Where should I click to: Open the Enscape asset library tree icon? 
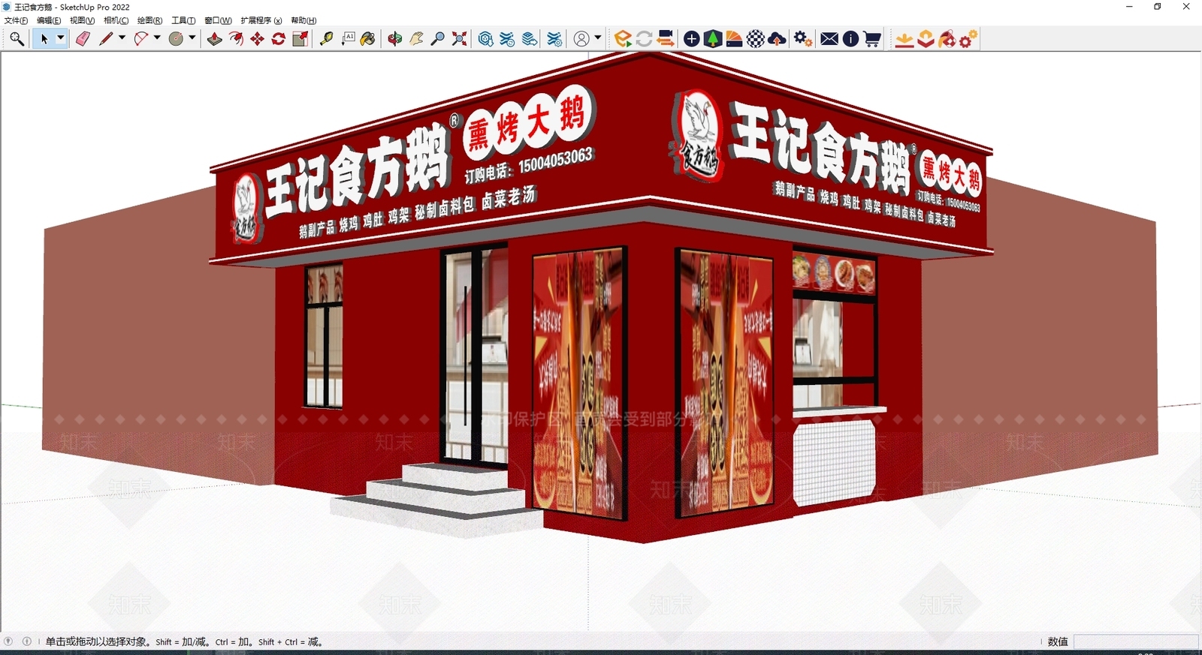coord(713,39)
